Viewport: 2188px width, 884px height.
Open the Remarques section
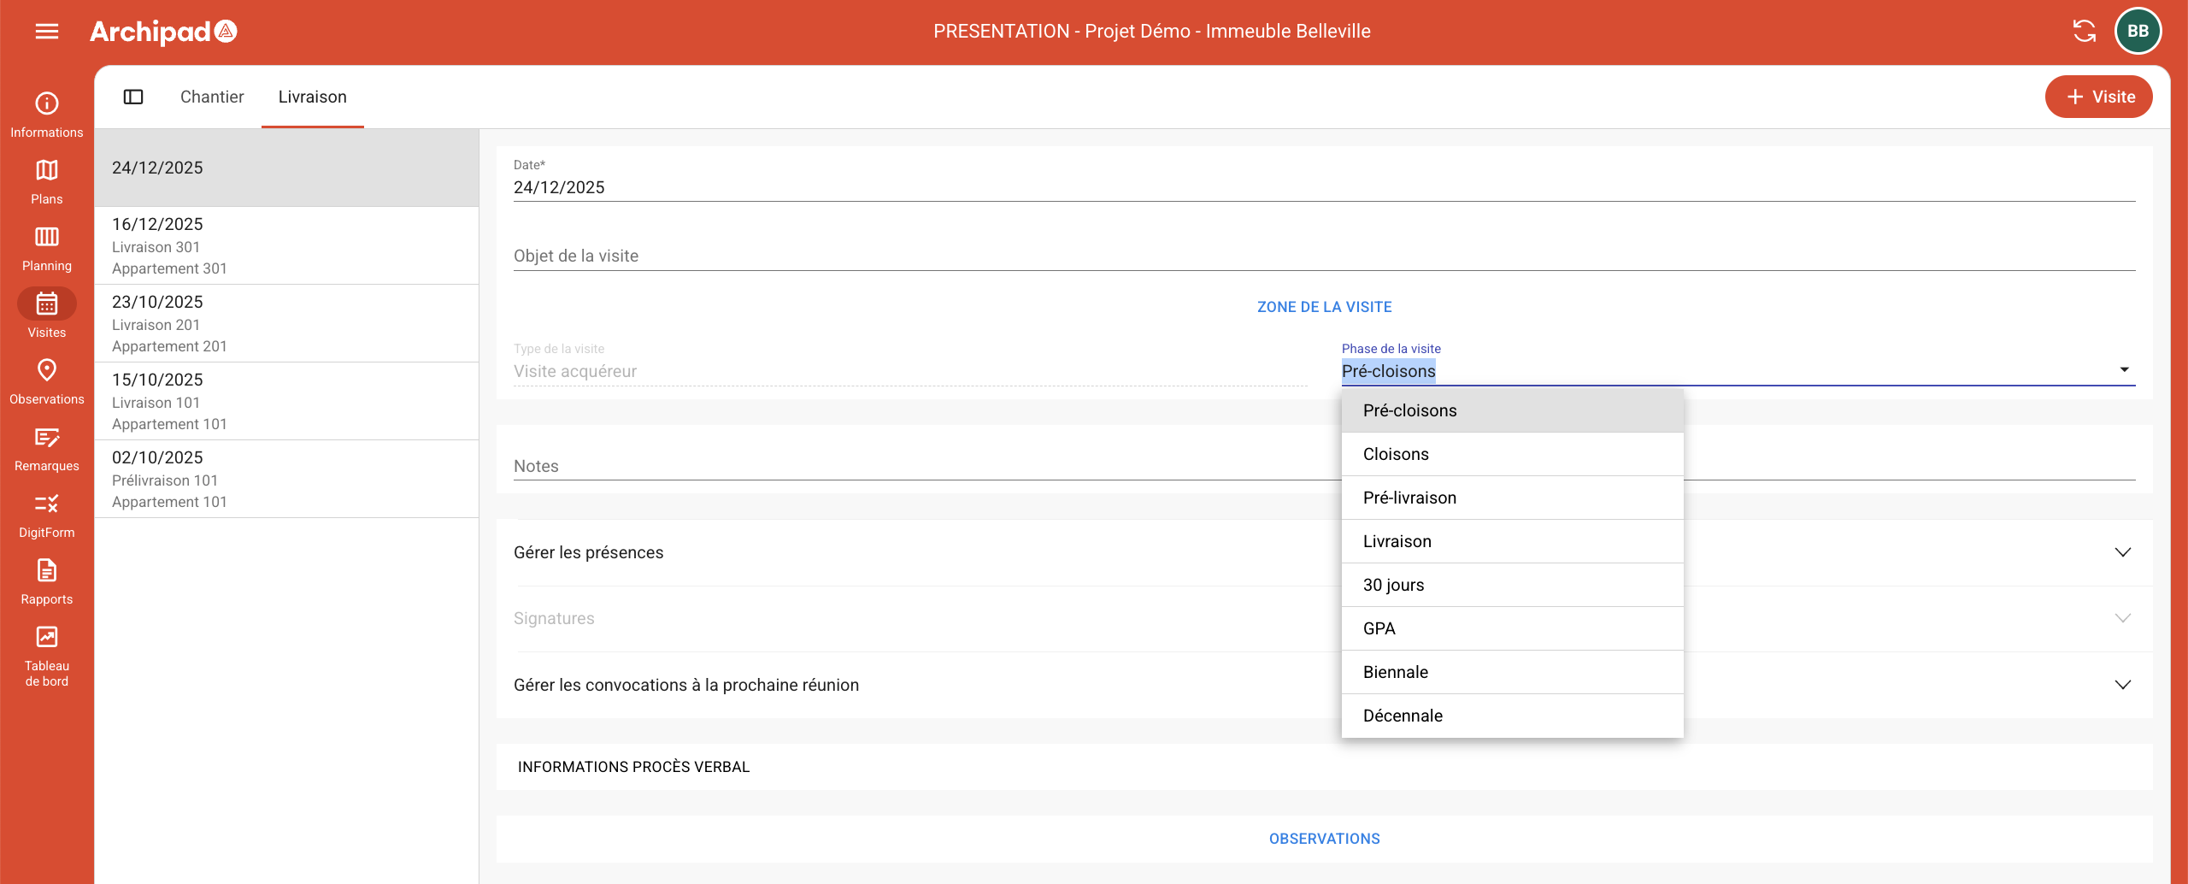[x=47, y=448]
